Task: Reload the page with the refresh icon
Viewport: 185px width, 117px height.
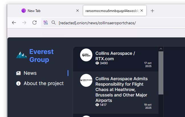Action: click(34, 23)
